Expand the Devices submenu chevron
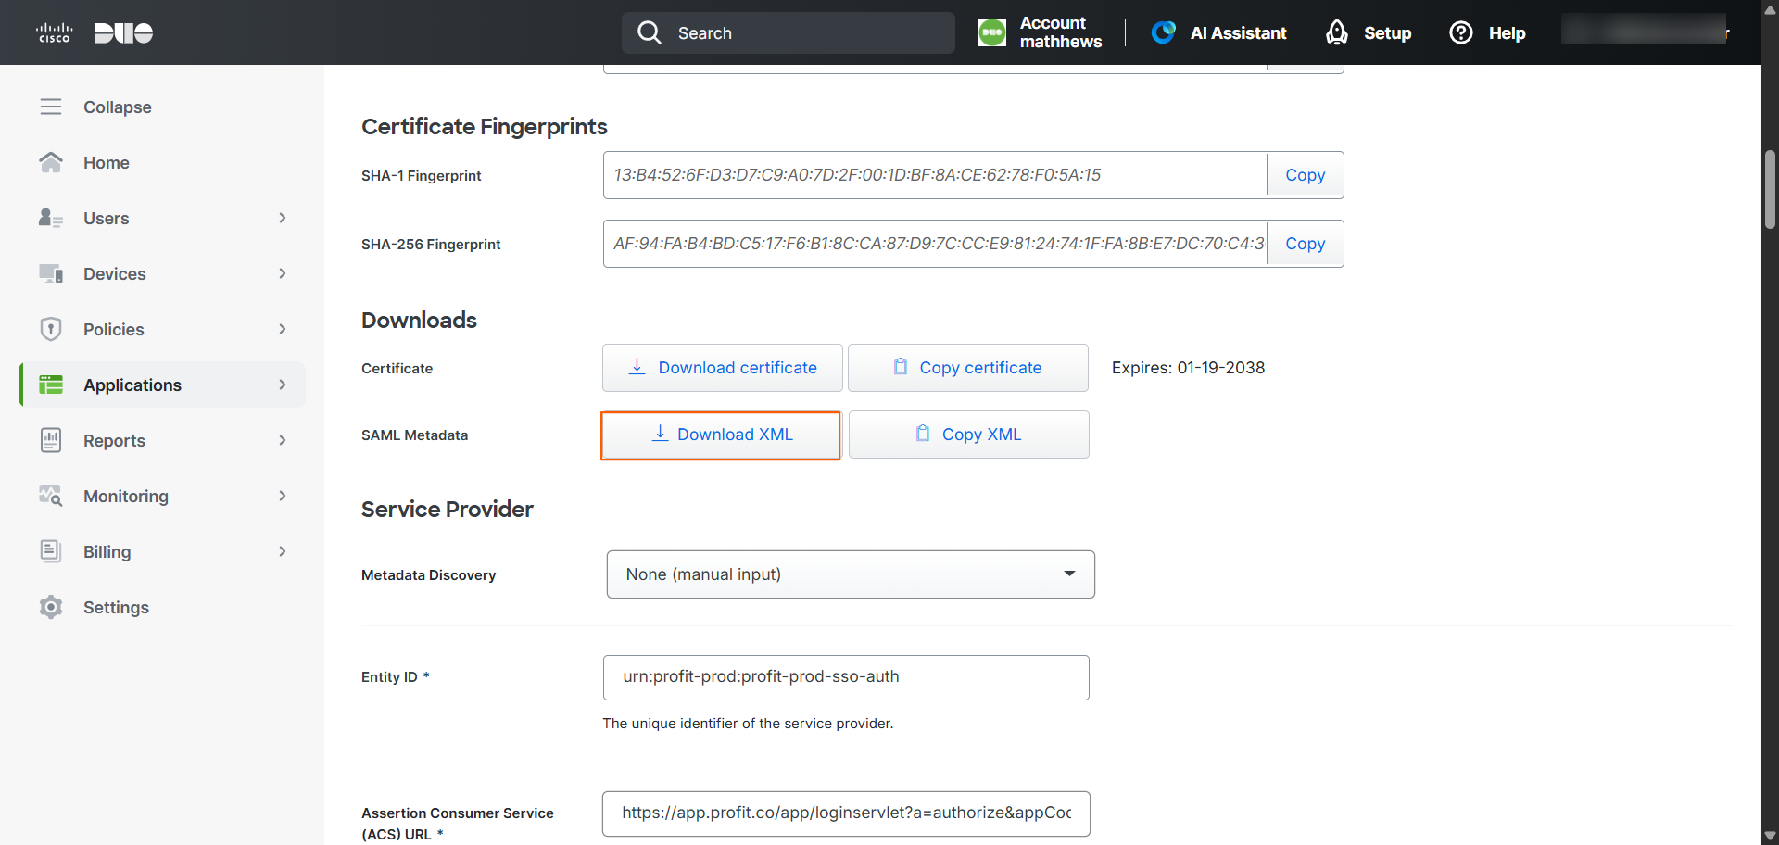 (283, 273)
